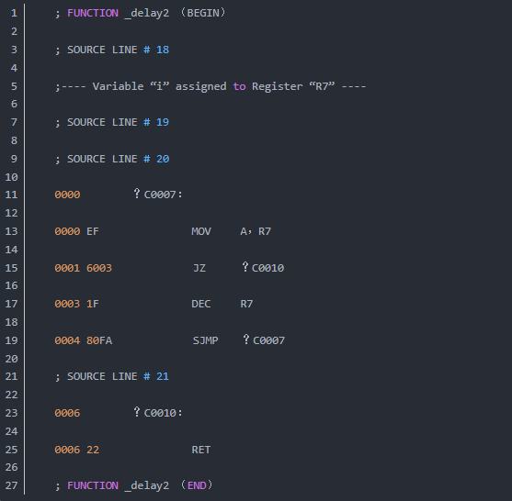
Task: Click the DEC instruction mnemonic
Action: pyautogui.click(x=201, y=304)
